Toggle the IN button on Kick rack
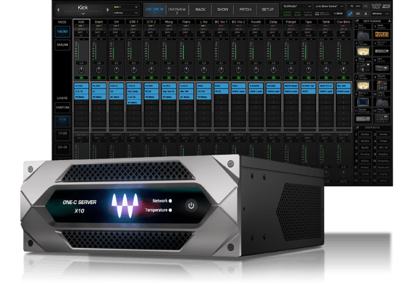 tap(82, 78)
